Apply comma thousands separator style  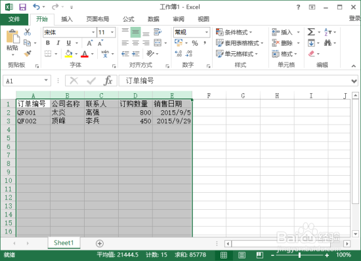tap(205, 43)
